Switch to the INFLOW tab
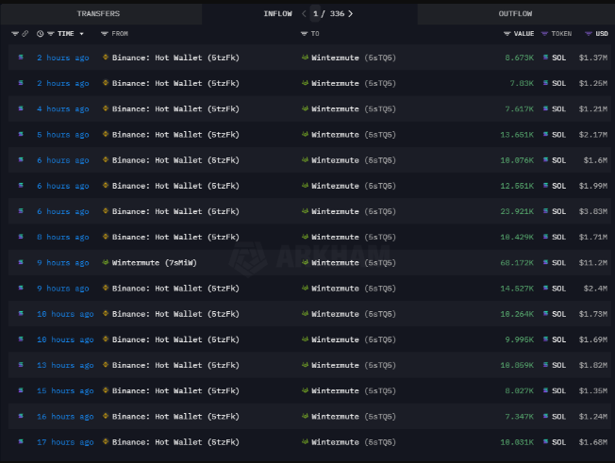The image size is (615, 463). tap(277, 14)
